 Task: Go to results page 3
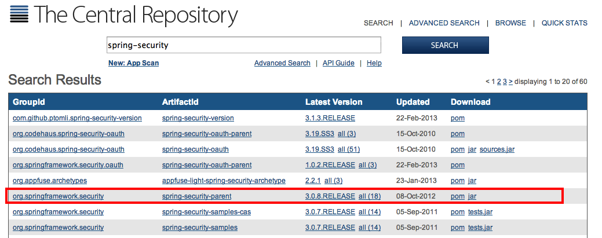pyautogui.click(x=505, y=82)
